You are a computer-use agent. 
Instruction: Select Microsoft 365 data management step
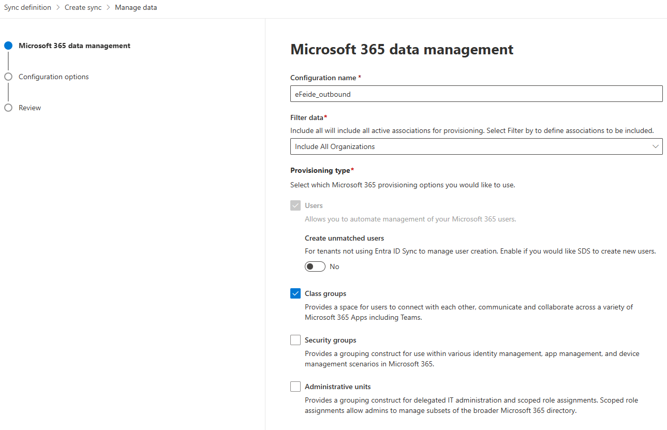tap(75, 46)
